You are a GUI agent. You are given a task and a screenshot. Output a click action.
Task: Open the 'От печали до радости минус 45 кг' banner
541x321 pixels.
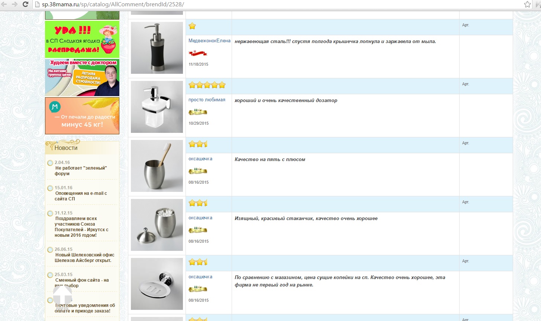click(x=82, y=116)
